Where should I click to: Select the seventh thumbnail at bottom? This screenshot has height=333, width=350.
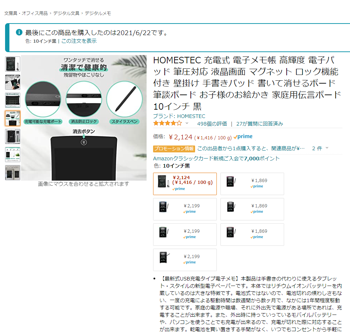(x=13, y=173)
